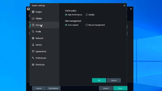
Task: Open the Engine settings tab
Action: pos(45,12)
